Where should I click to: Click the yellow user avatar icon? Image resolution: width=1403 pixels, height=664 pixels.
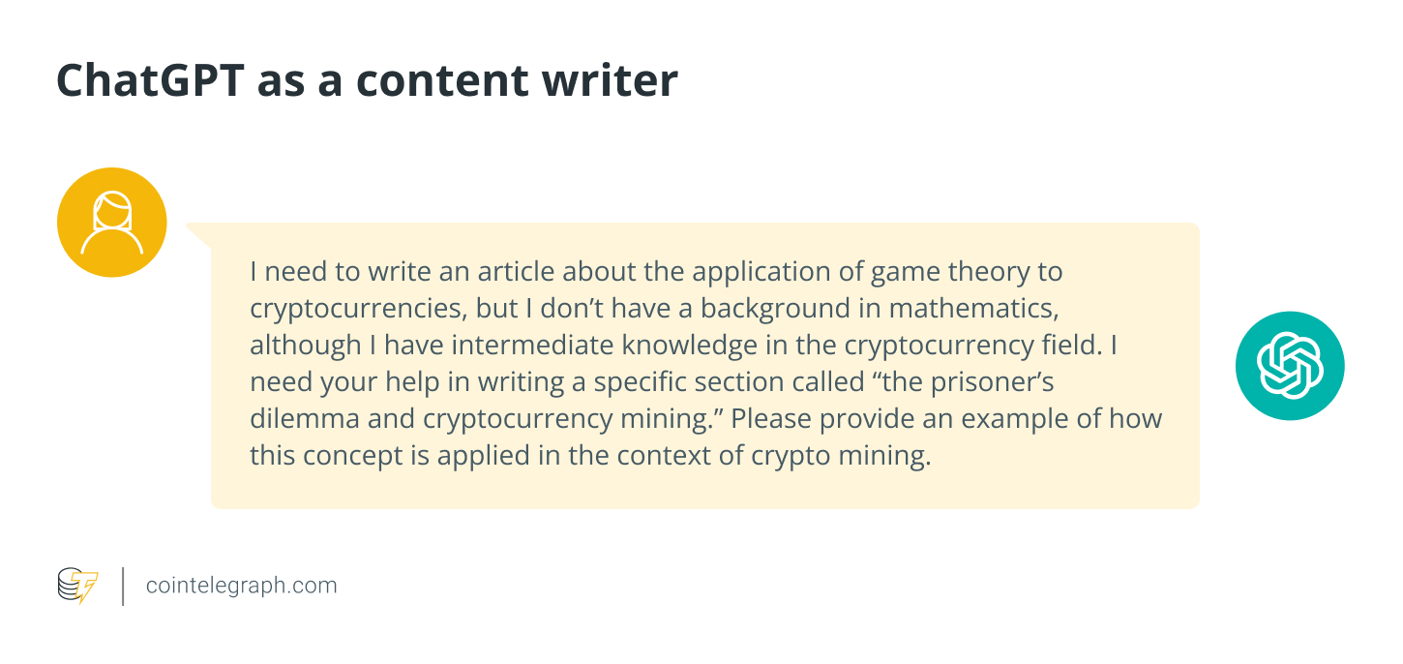(112, 223)
